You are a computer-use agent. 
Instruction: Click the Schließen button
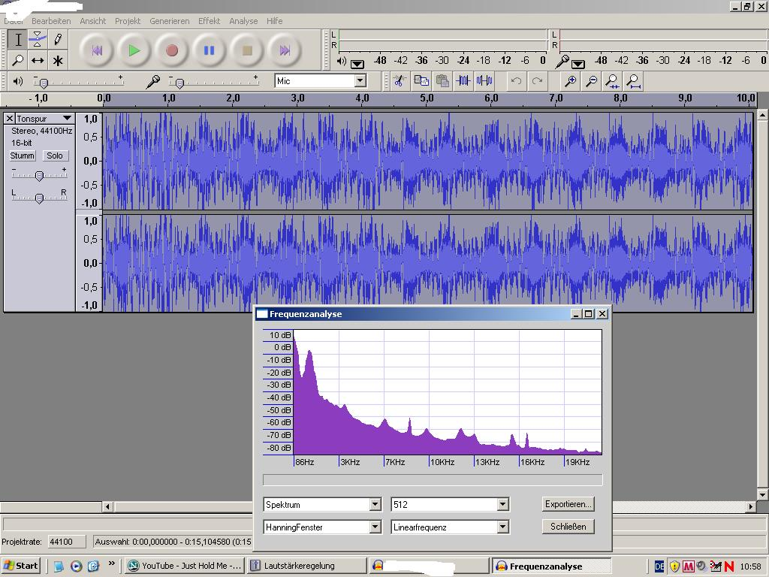pos(568,527)
